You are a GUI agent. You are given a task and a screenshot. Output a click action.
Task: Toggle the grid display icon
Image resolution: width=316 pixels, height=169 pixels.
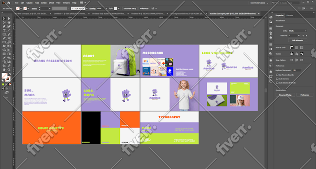tap(296, 47)
